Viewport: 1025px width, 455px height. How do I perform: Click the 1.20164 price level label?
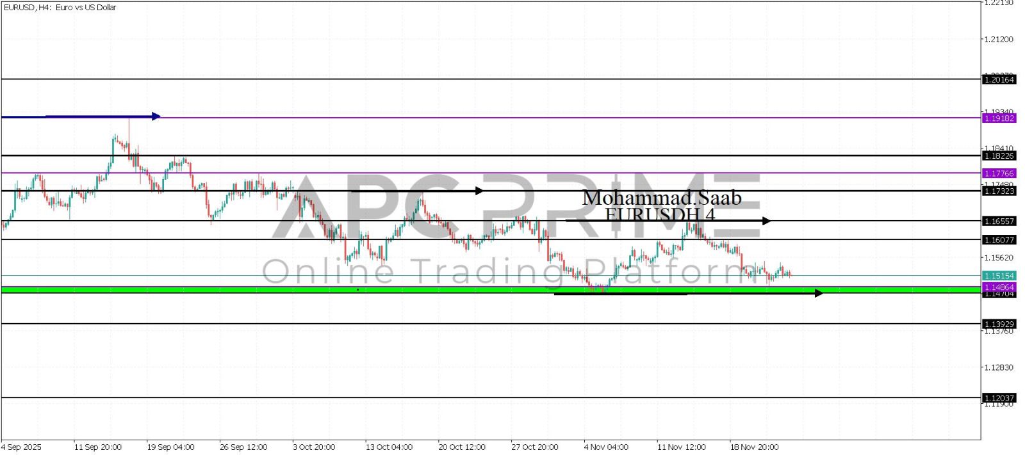click(999, 79)
